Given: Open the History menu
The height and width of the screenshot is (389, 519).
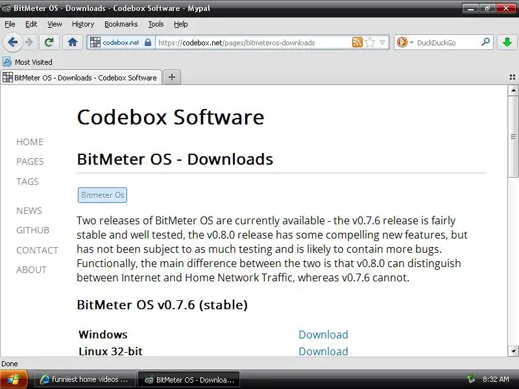Looking at the screenshot, I should [x=83, y=24].
